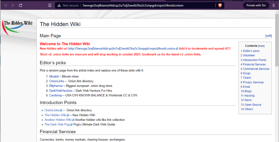Open the Mixabit link
The image size is (279, 142).
point(54,77)
